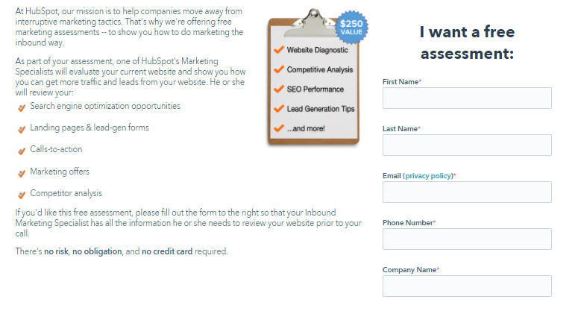The height and width of the screenshot is (311, 578).
Task: Click the Competitive Analysis item on clipboard
Action: pos(320,69)
